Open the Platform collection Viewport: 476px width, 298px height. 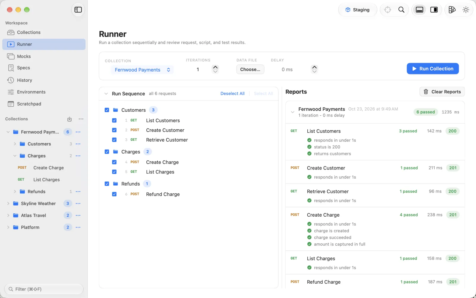[x=44, y=227]
